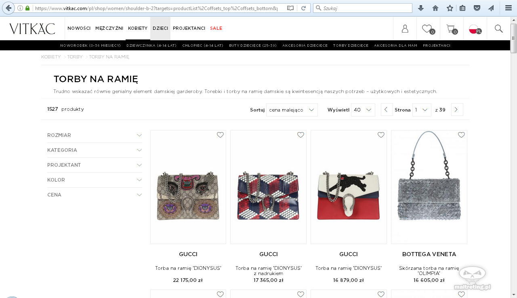This screenshot has width=517, height=298.
Task: Select CHŁOPIEC (4-14 LAT) submenu link
Action: (x=203, y=46)
